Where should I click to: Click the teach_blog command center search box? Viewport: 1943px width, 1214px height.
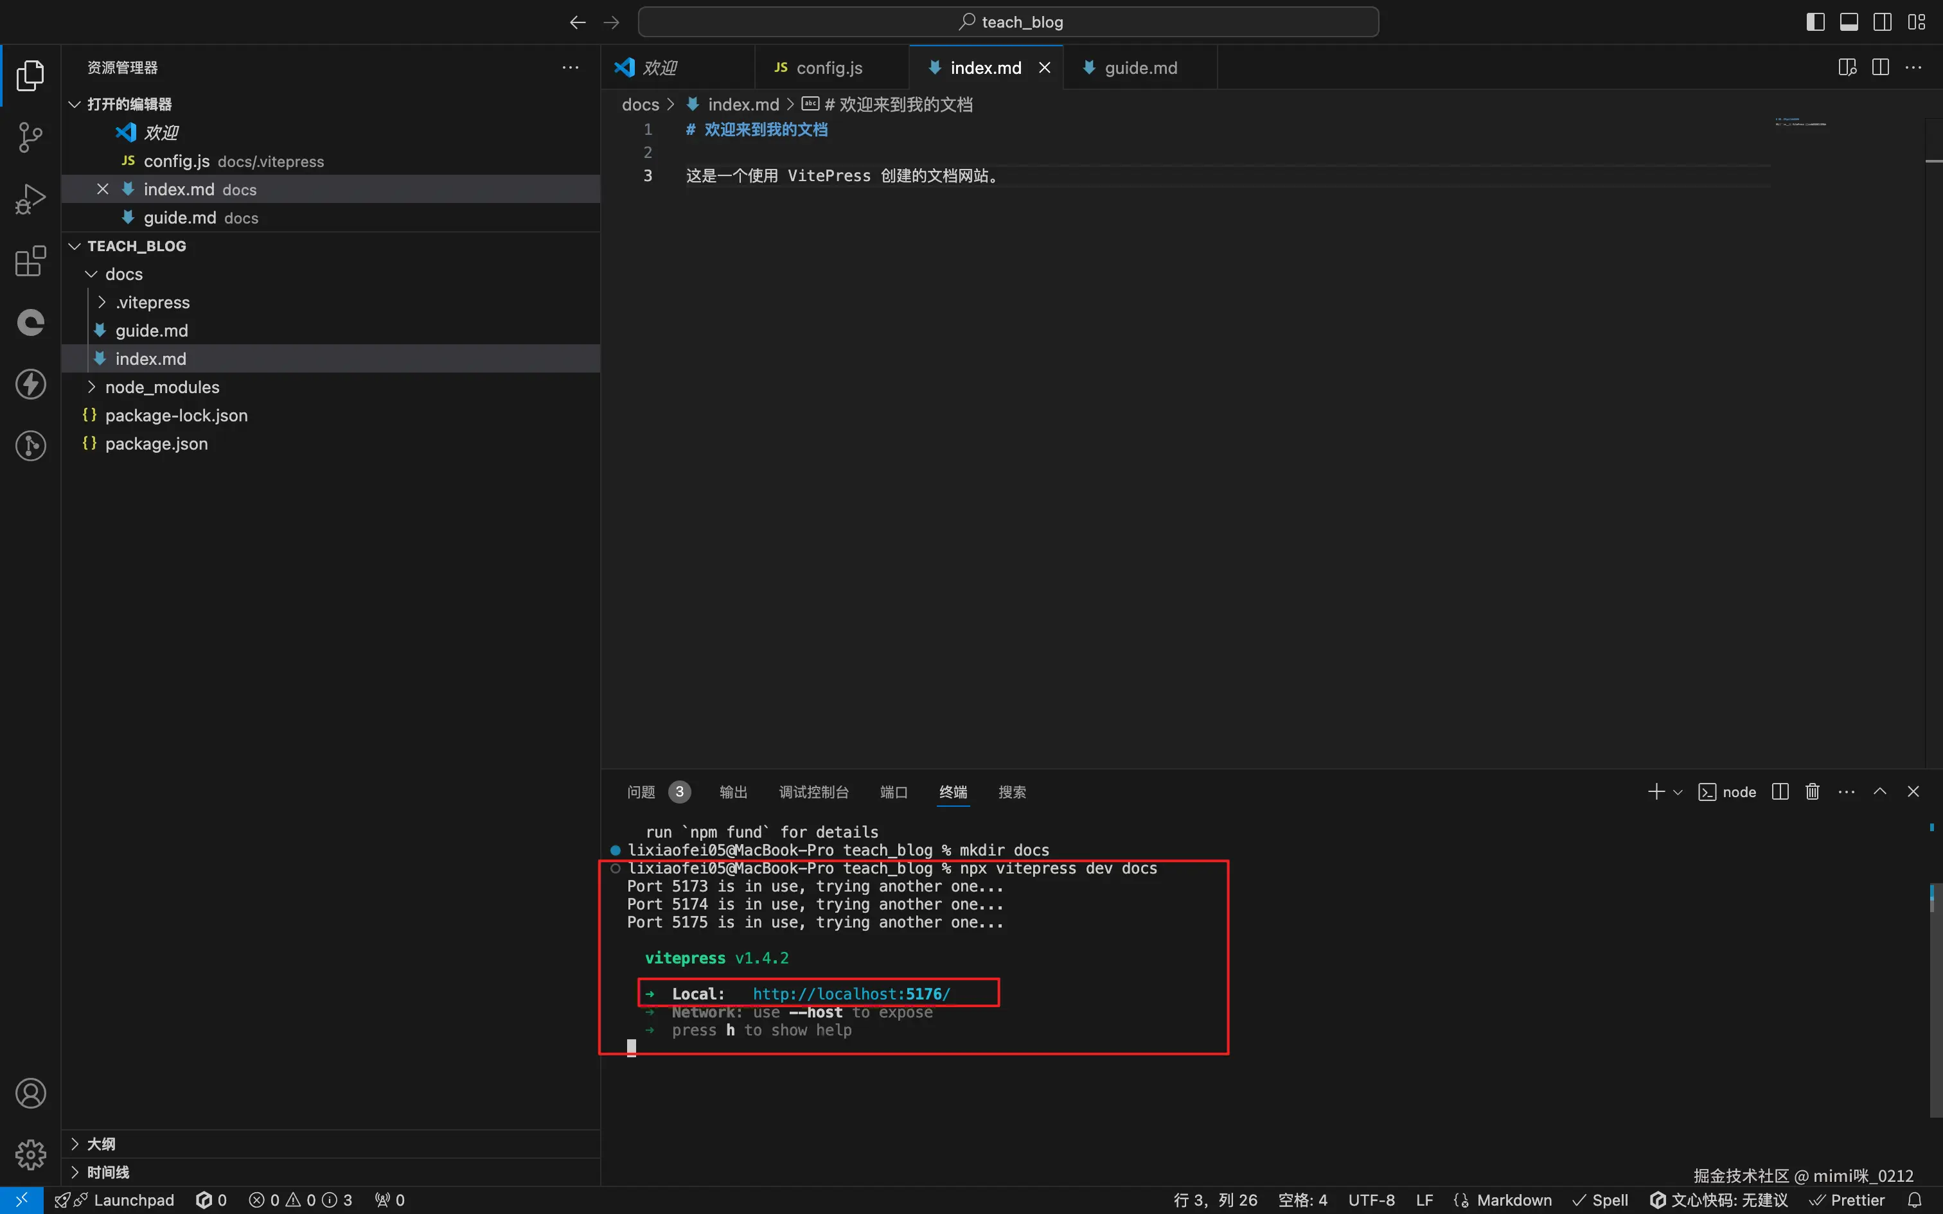click(x=1007, y=22)
